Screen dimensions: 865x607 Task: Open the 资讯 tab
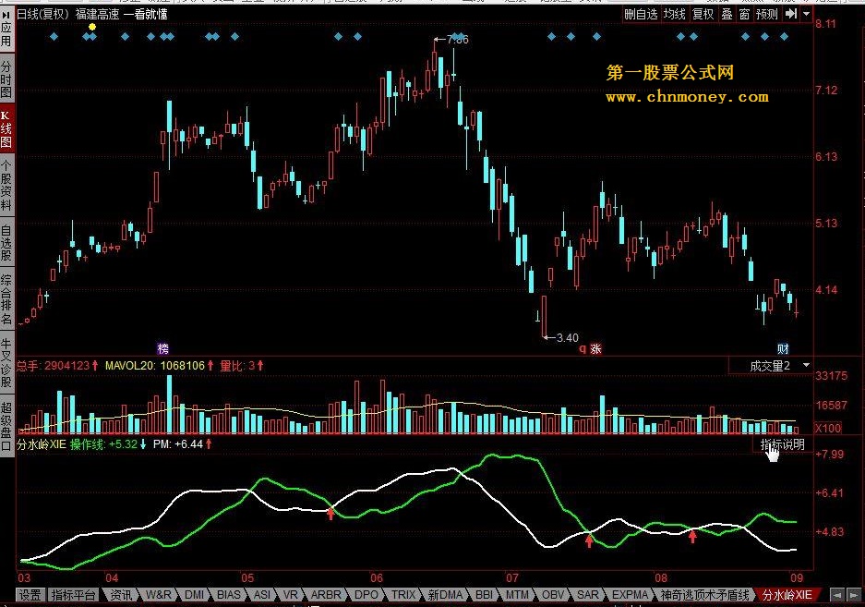click(x=121, y=595)
